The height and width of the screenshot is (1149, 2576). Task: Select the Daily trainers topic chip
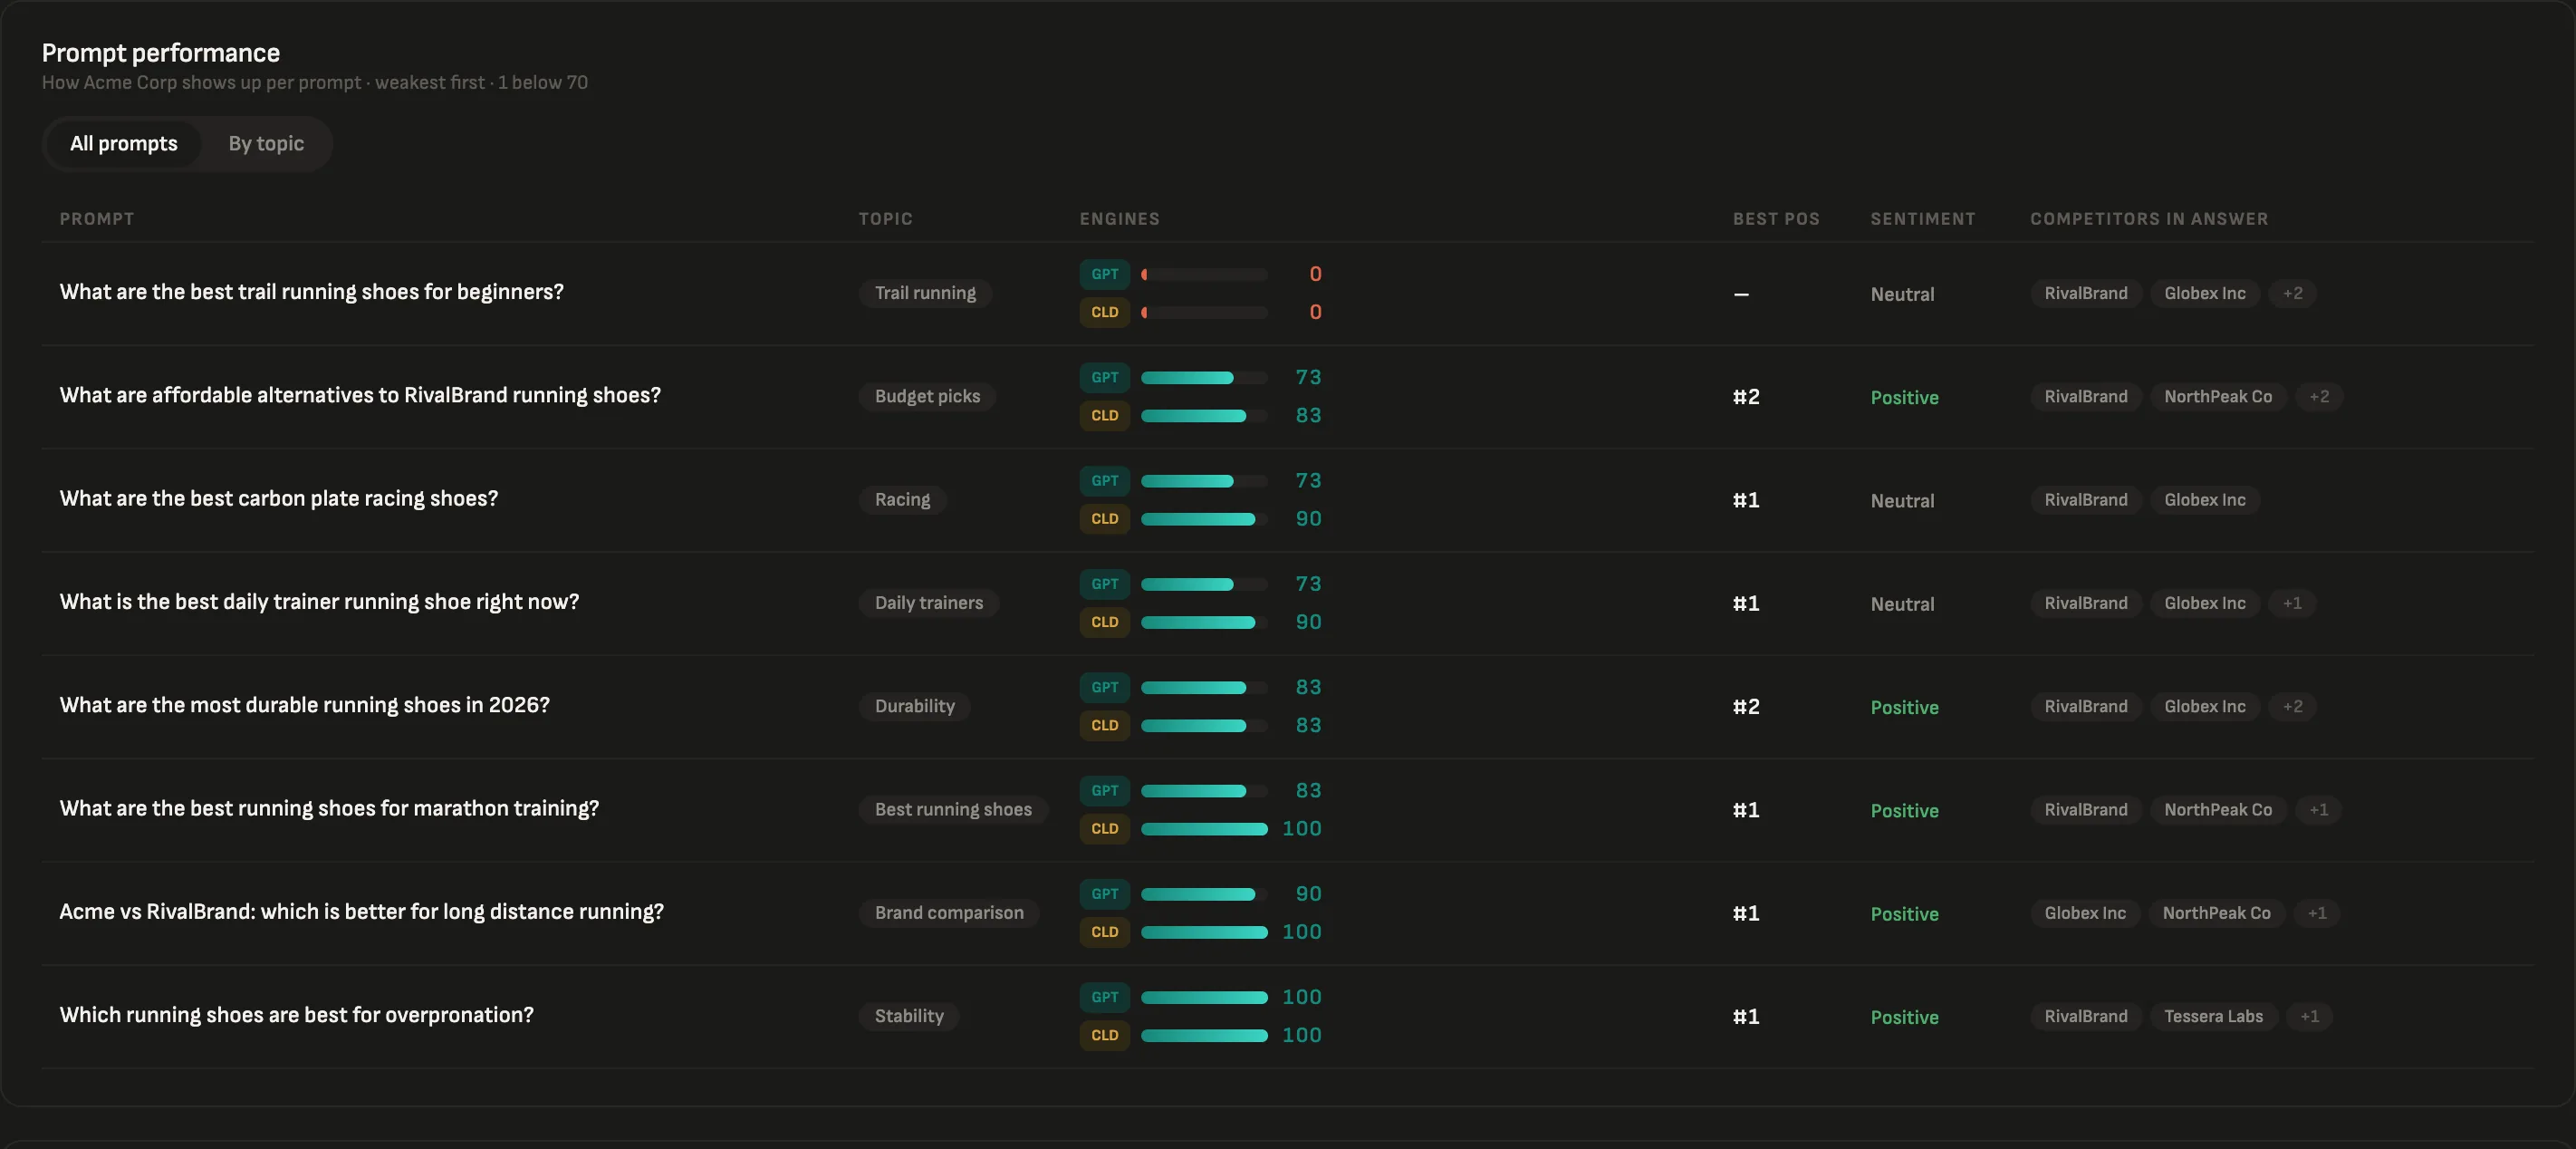tap(929, 603)
